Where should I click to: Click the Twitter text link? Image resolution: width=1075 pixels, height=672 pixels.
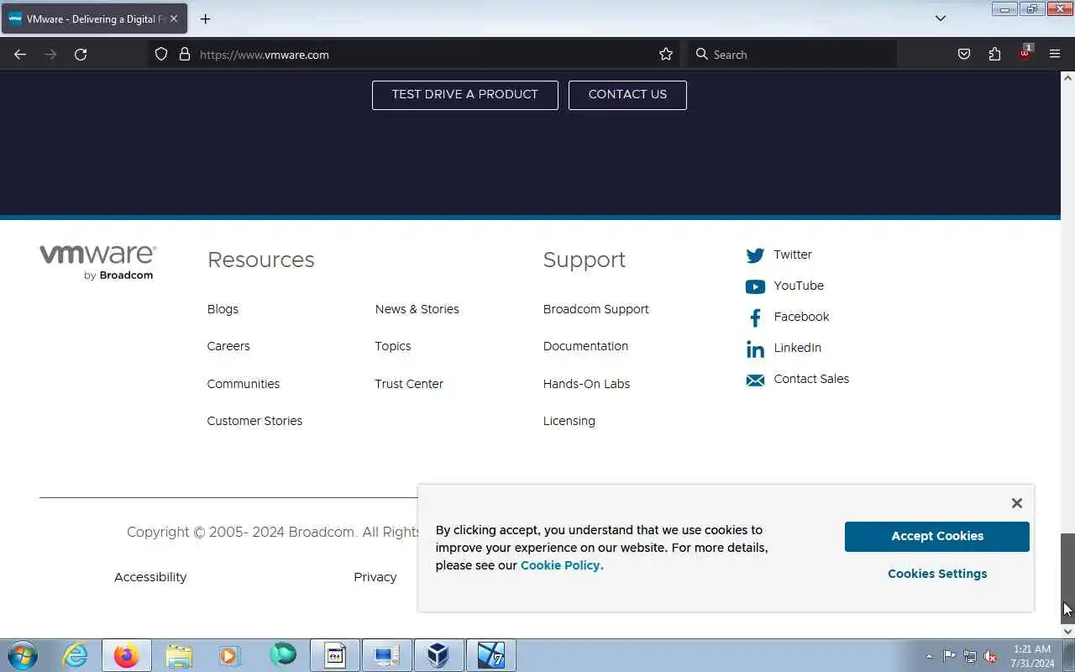click(x=793, y=255)
